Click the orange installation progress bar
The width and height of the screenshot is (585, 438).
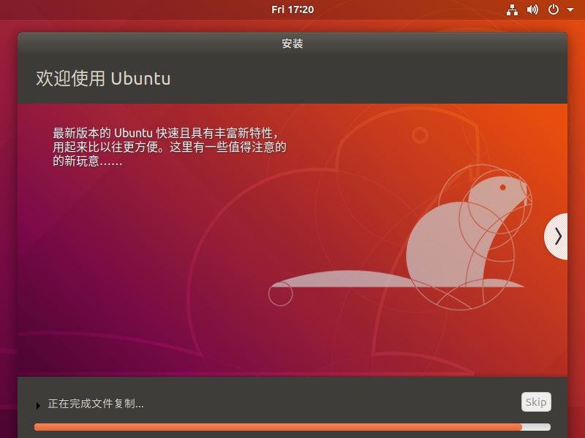point(292,426)
